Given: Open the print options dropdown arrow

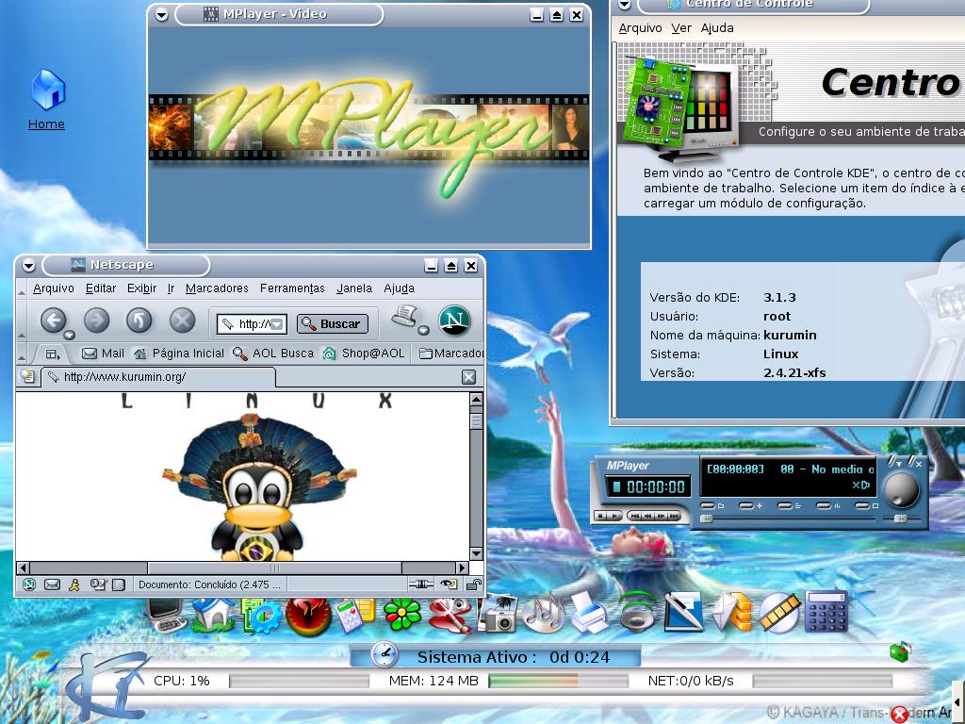Looking at the screenshot, I should click(x=423, y=331).
